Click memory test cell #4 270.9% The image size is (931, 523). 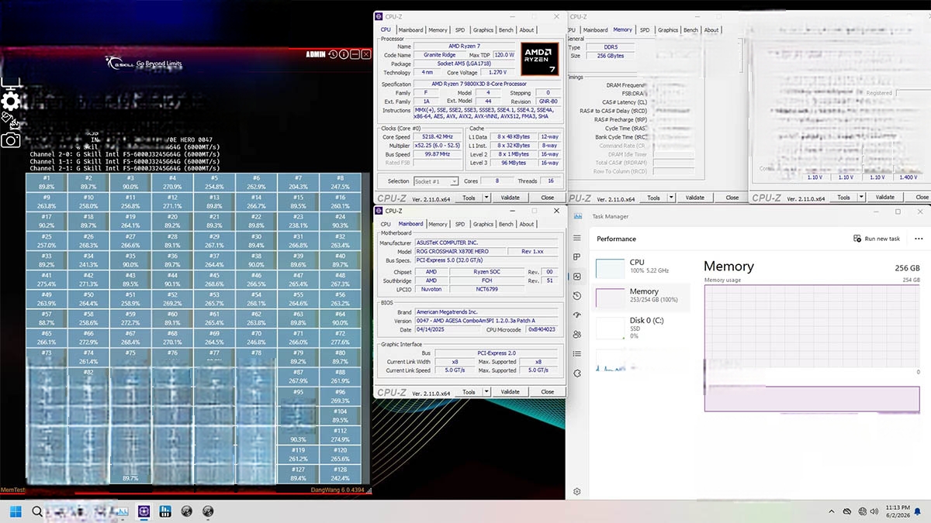(172, 182)
